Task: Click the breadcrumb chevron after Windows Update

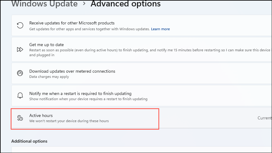Action: (84, 4)
